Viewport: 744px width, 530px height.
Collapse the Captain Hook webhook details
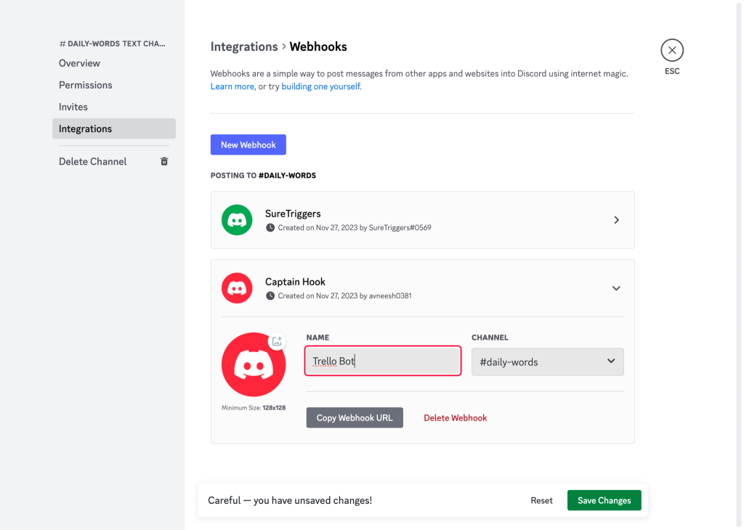point(616,288)
